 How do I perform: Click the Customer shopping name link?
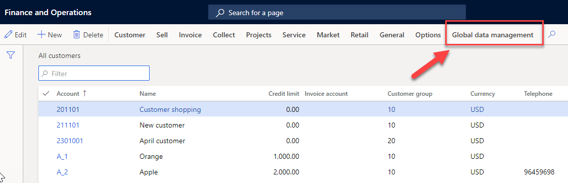[170, 109]
